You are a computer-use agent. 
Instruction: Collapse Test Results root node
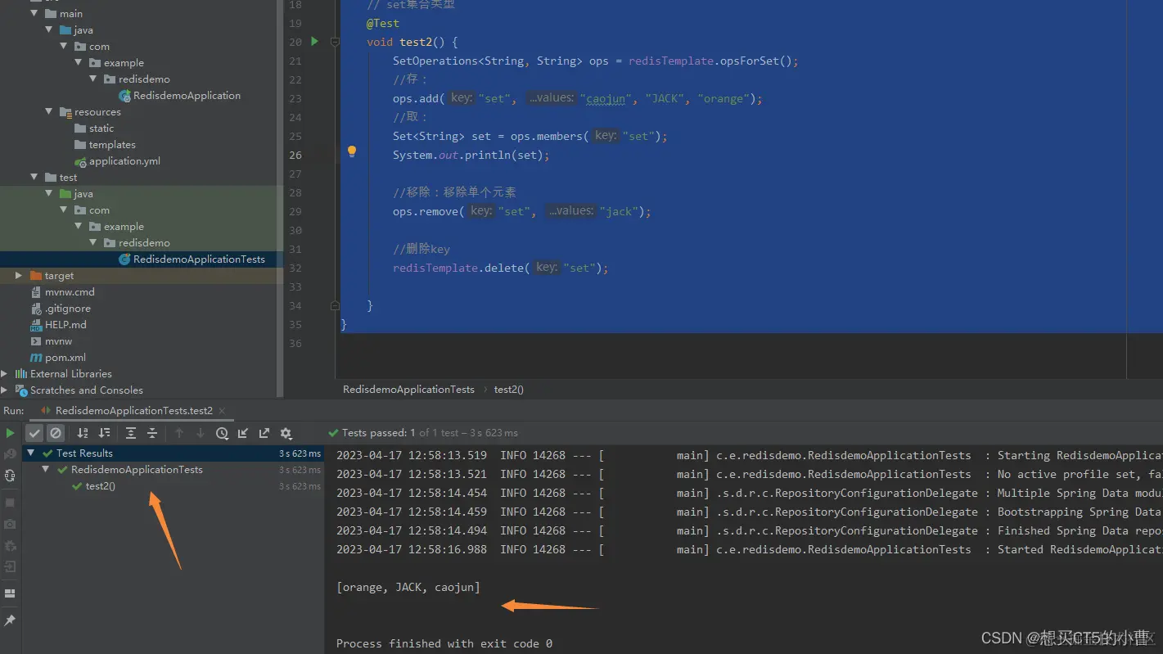coord(31,453)
